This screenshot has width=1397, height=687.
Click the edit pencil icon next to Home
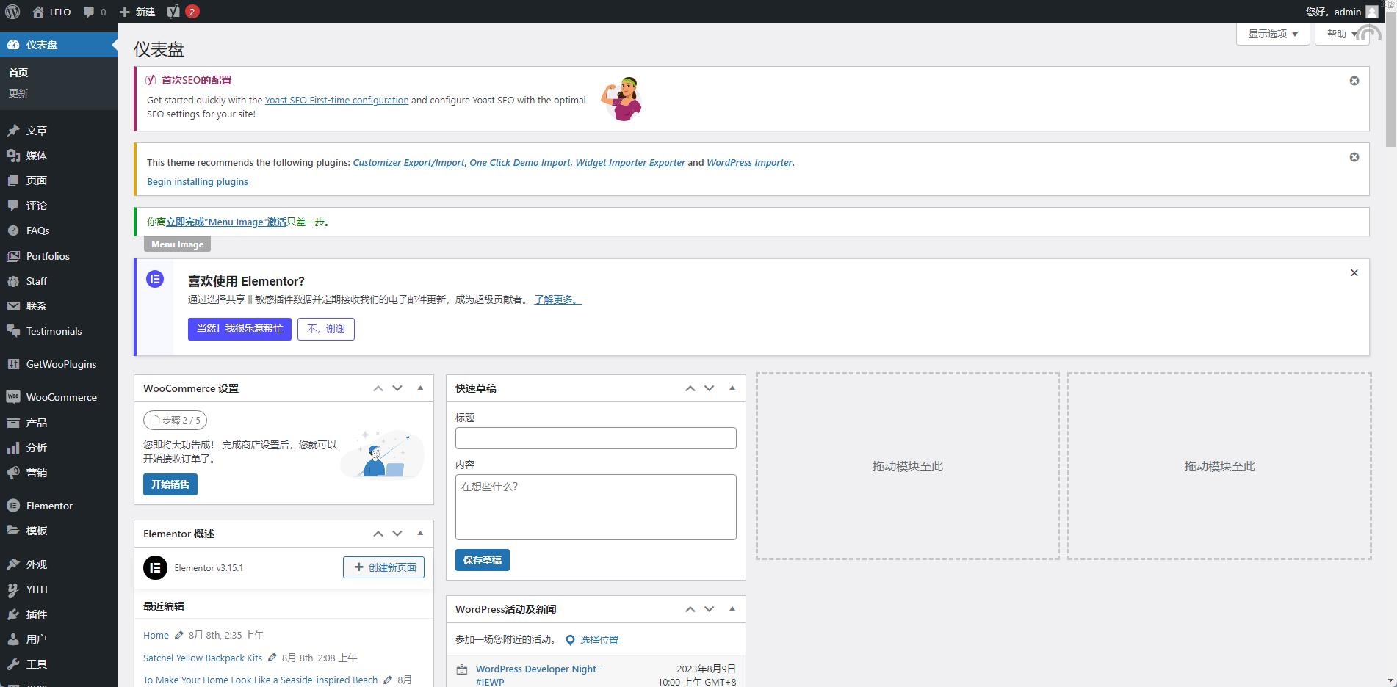click(x=178, y=636)
